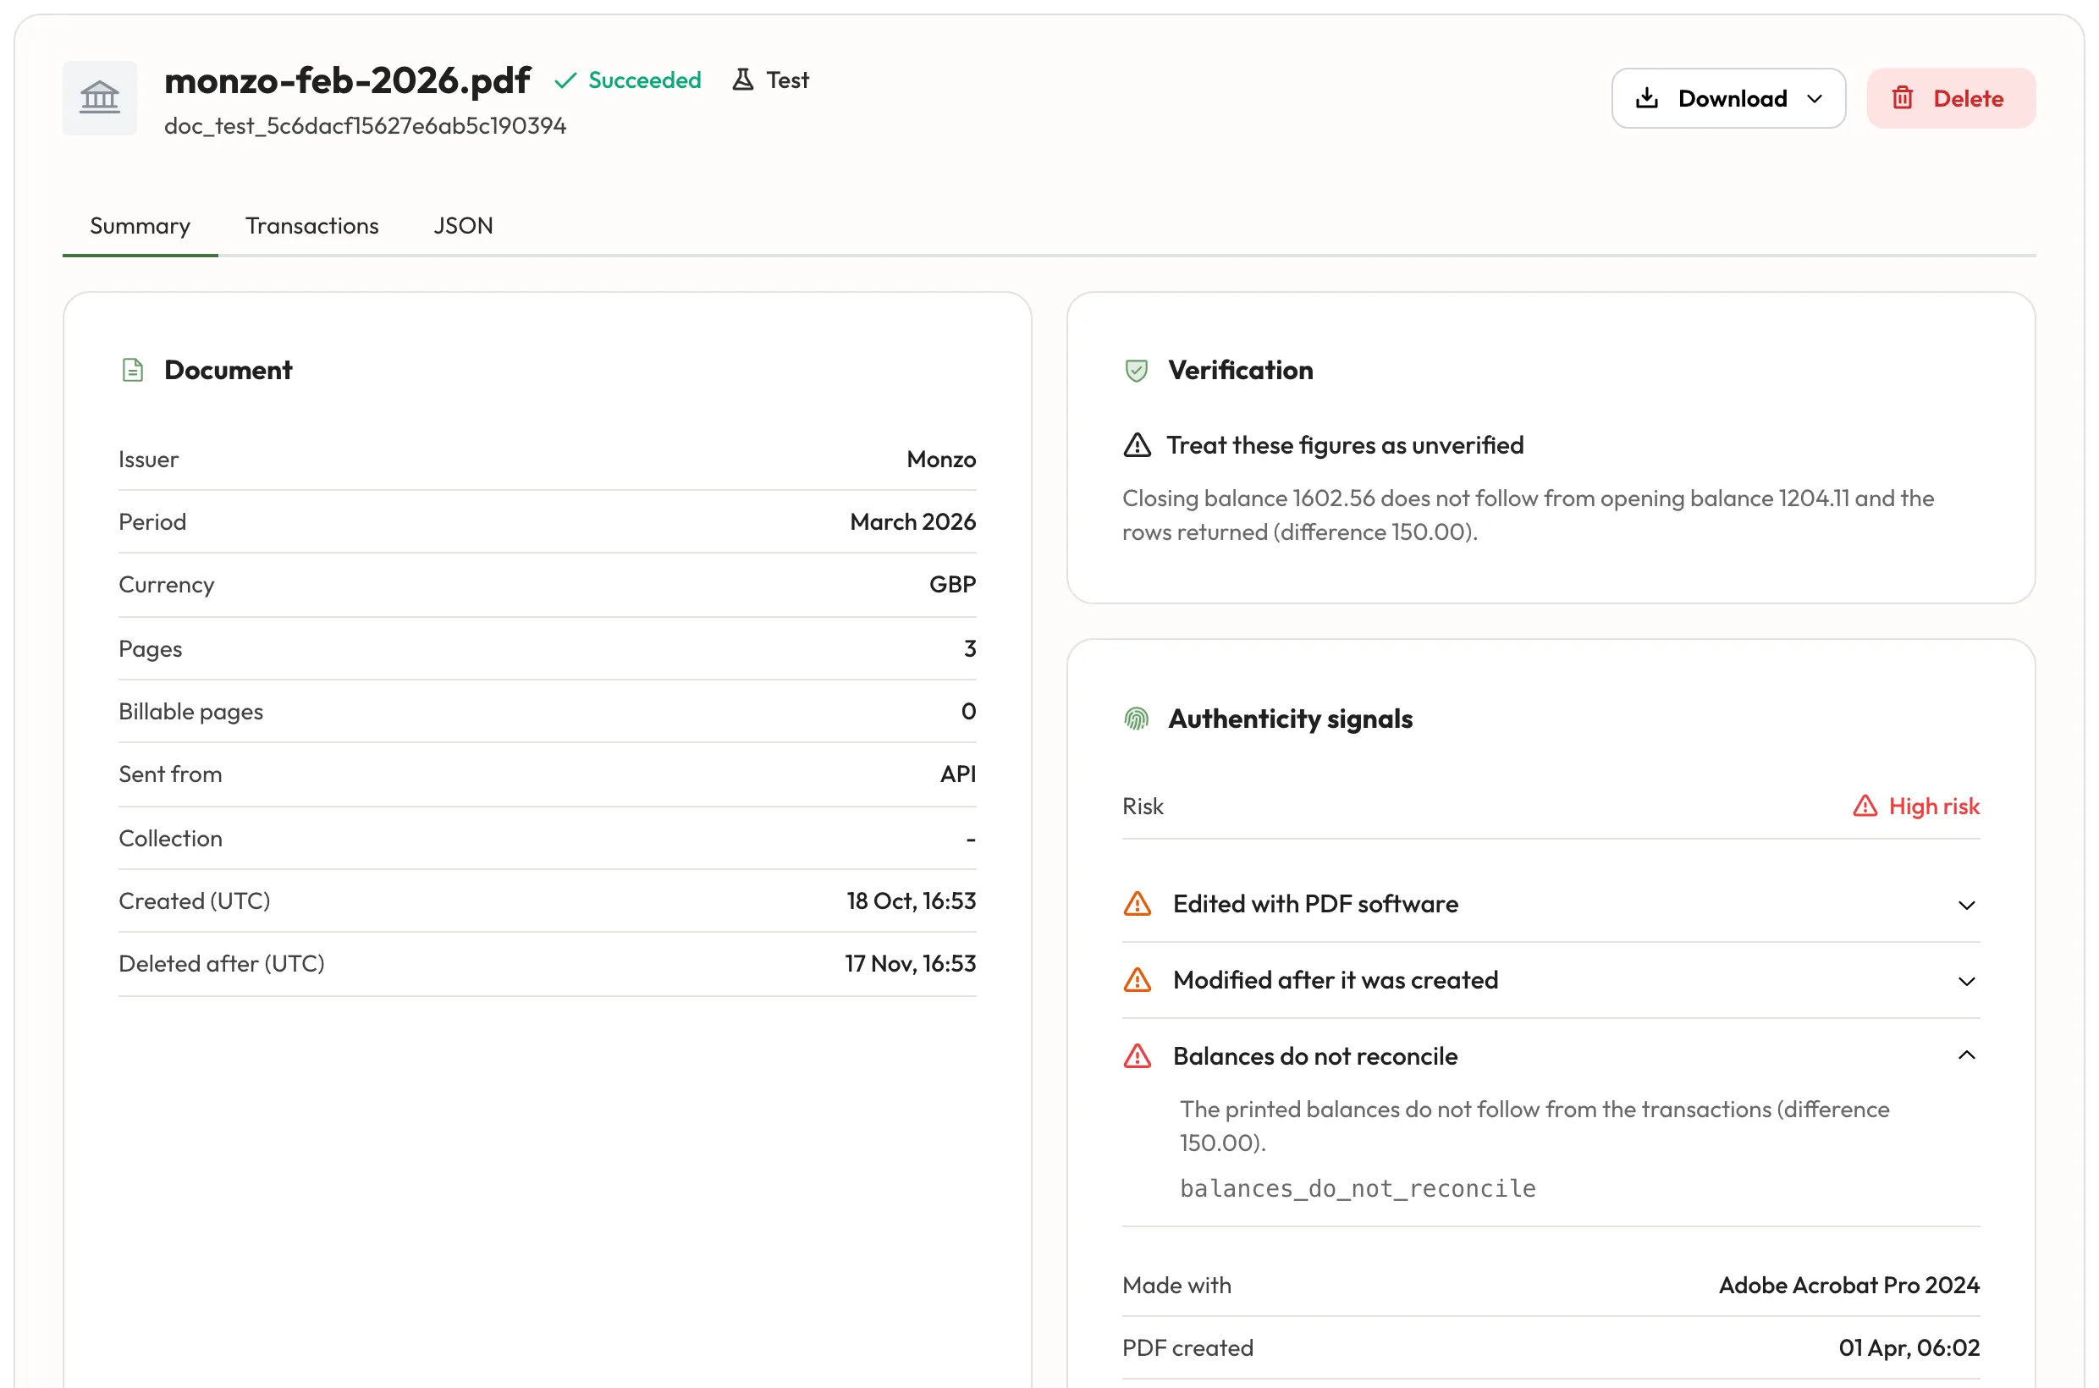The height and width of the screenshot is (1388, 2099).
Task: Click the Issuer value Monzo
Action: (941, 460)
